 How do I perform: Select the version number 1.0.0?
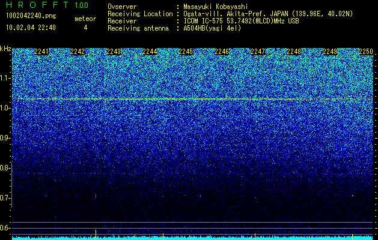(x=82, y=5)
